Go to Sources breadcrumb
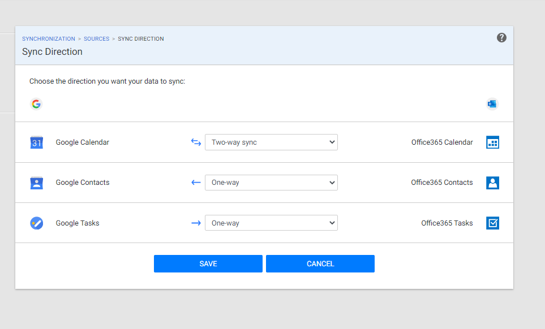 tap(97, 38)
